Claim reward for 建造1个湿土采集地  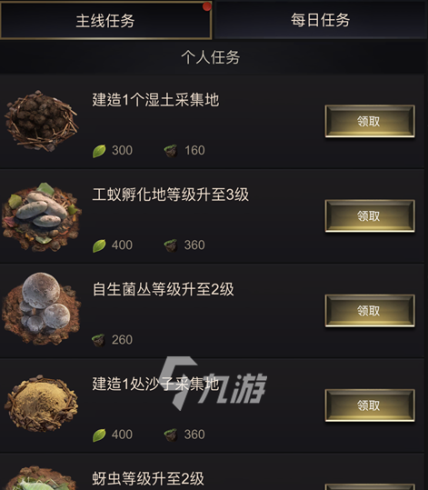[370, 121]
